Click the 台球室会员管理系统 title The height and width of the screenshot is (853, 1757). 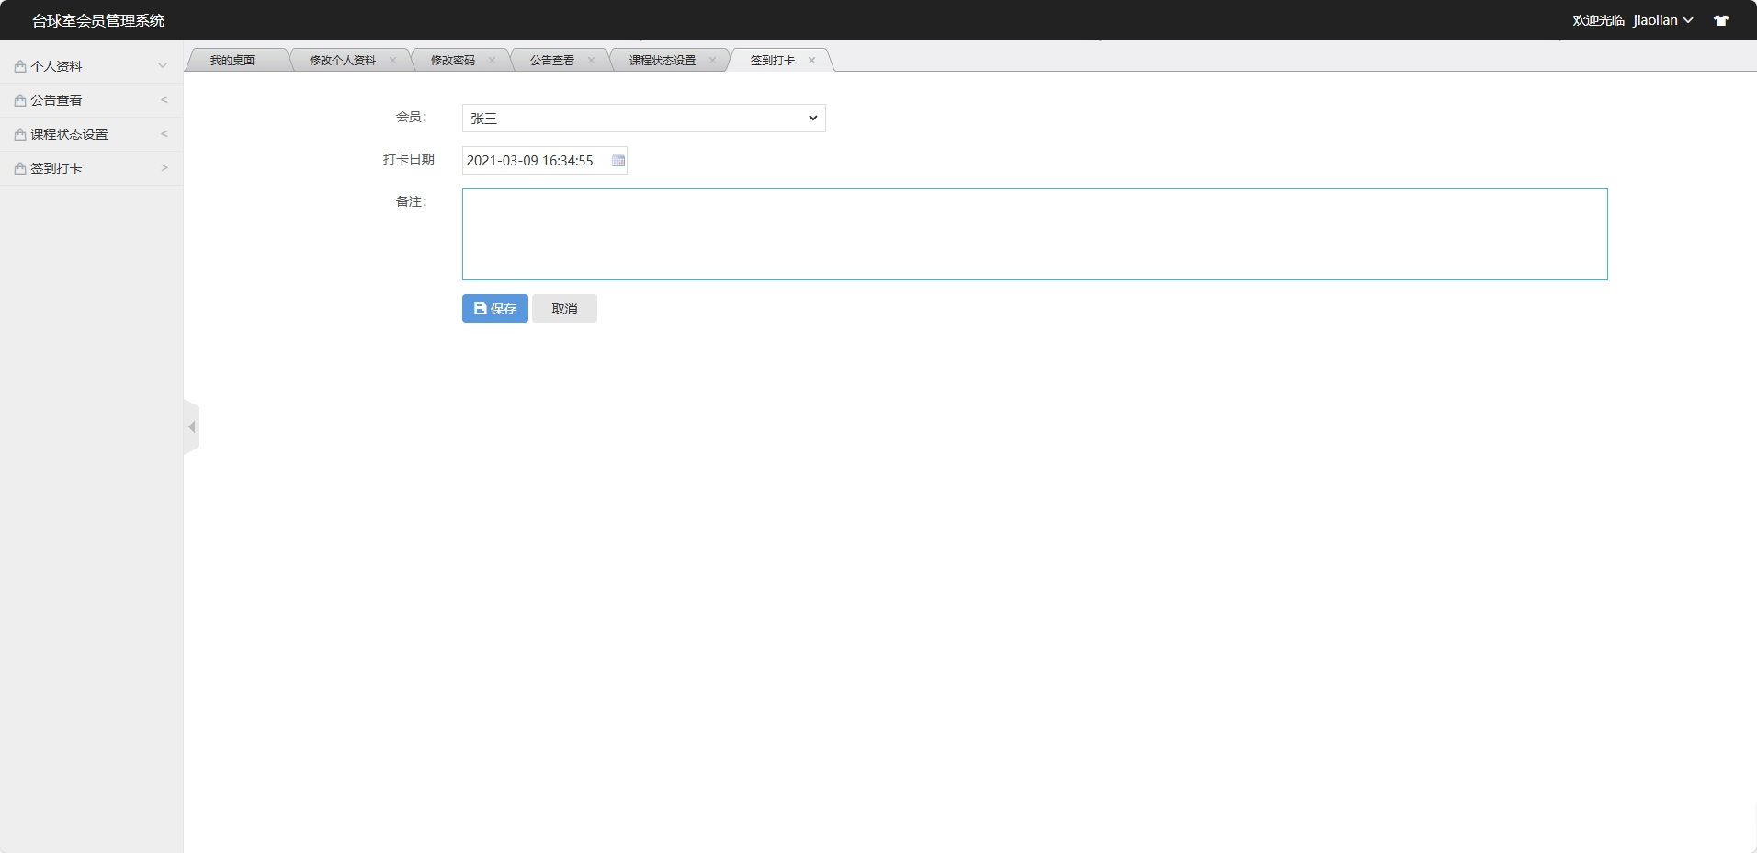98,20
